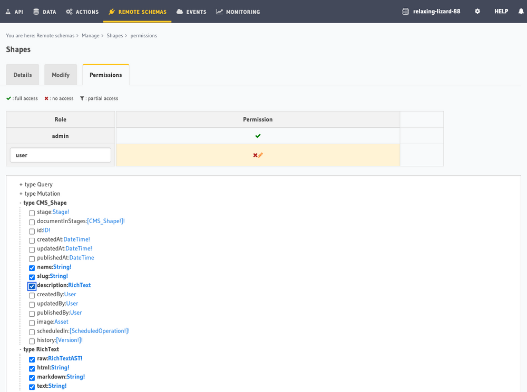Open the EVENTS section icon
The width and height of the screenshot is (527, 392).
pyautogui.click(x=179, y=11)
